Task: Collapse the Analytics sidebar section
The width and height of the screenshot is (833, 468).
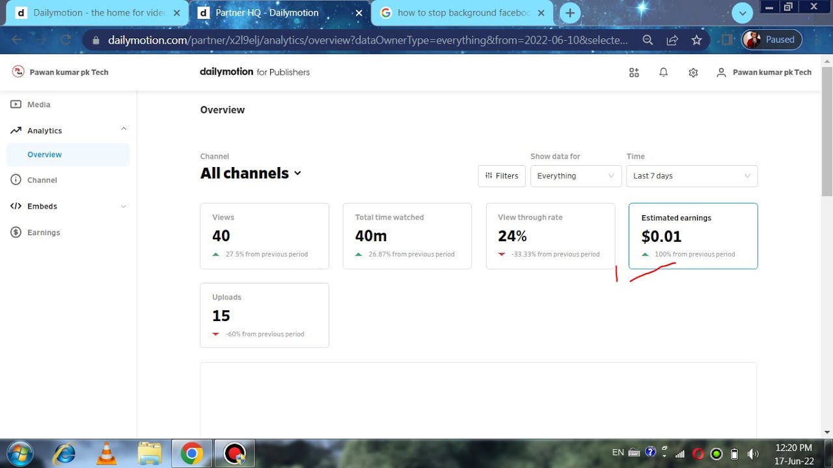Action: tap(124, 129)
